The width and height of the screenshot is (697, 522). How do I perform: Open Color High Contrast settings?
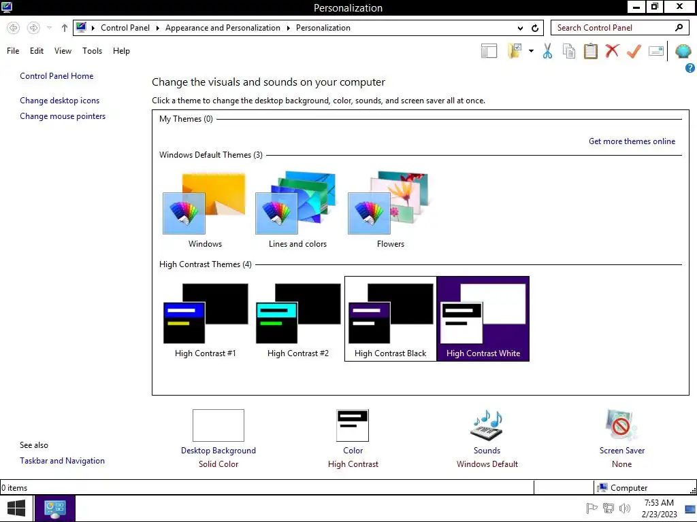click(353, 438)
